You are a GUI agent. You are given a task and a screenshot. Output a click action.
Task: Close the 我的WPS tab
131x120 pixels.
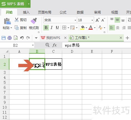[x=65, y=38]
